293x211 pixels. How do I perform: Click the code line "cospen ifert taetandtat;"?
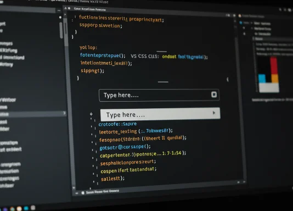[x=128, y=170]
